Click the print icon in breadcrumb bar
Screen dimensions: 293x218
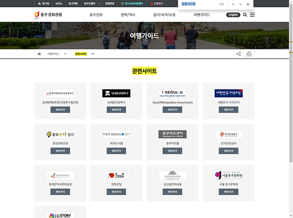coord(249,54)
